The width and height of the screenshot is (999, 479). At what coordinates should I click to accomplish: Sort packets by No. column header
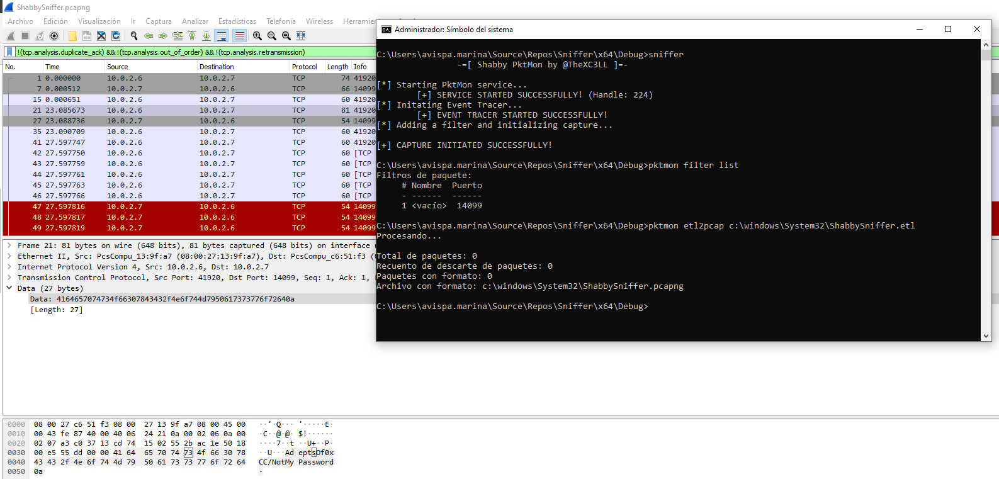tap(23, 67)
